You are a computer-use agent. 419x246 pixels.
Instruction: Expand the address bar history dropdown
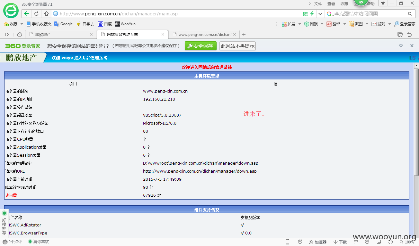tap(320, 14)
